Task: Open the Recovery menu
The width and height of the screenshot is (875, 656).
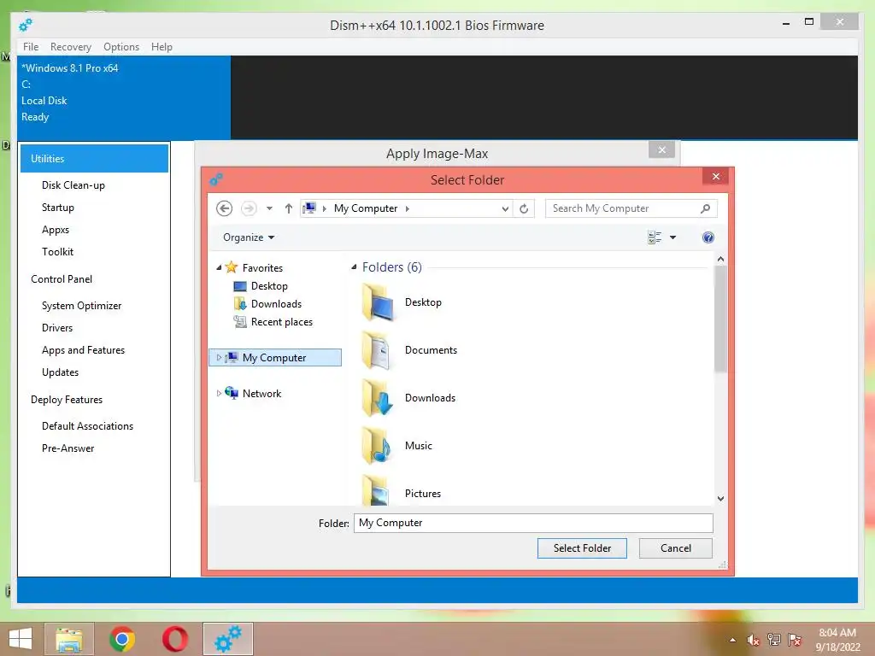Action: coord(71,47)
